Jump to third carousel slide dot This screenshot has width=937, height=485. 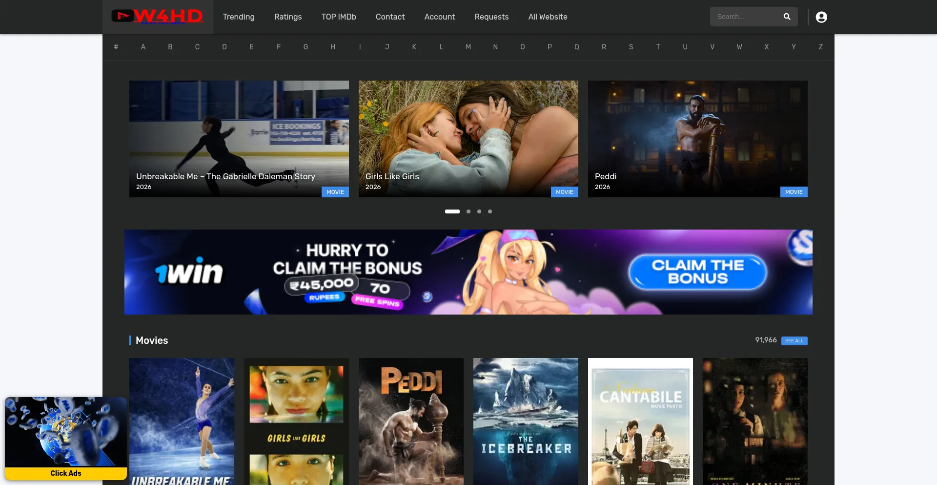click(479, 211)
